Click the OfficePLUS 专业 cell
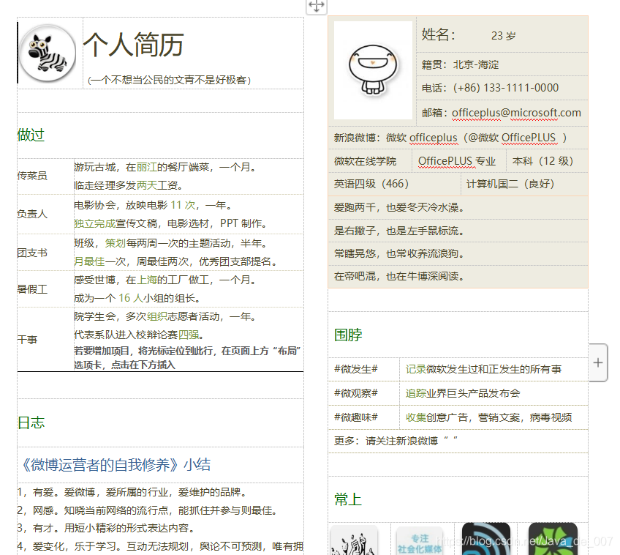Image resolution: width=620 pixels, height=555 pixels. click(457, 161)
